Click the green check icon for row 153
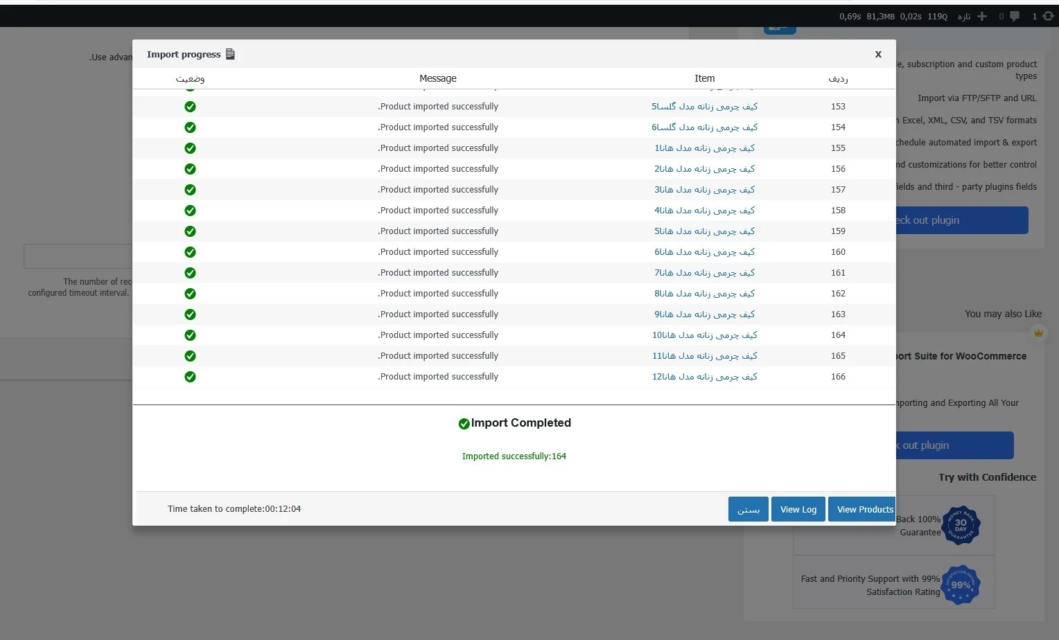Image resolution: width=1059 pixels, height=640 pixels. tap(190, 107)
